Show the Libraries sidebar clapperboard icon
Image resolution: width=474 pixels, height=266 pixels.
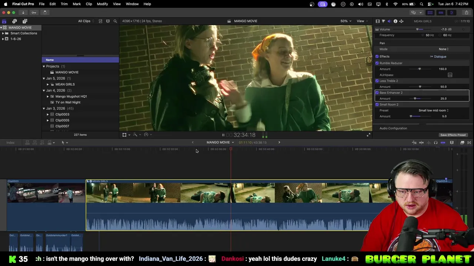pyautogui.click(x=4, y=21)
